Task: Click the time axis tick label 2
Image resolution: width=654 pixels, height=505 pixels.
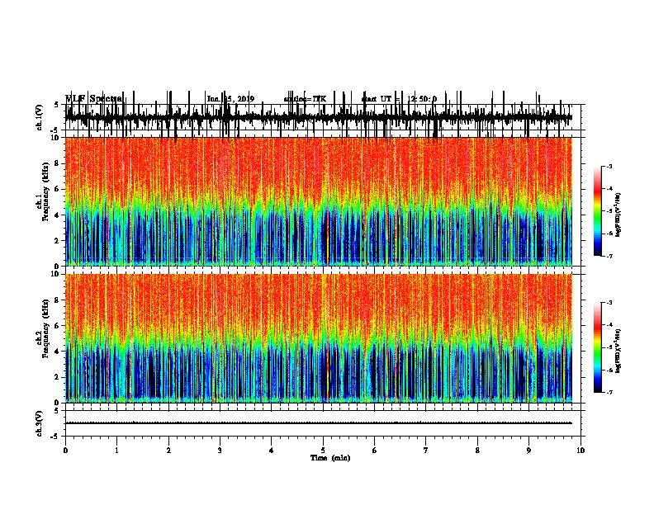Action: (168, 451)
